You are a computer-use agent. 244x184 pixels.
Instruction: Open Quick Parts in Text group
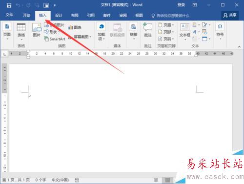coord(196,25)
